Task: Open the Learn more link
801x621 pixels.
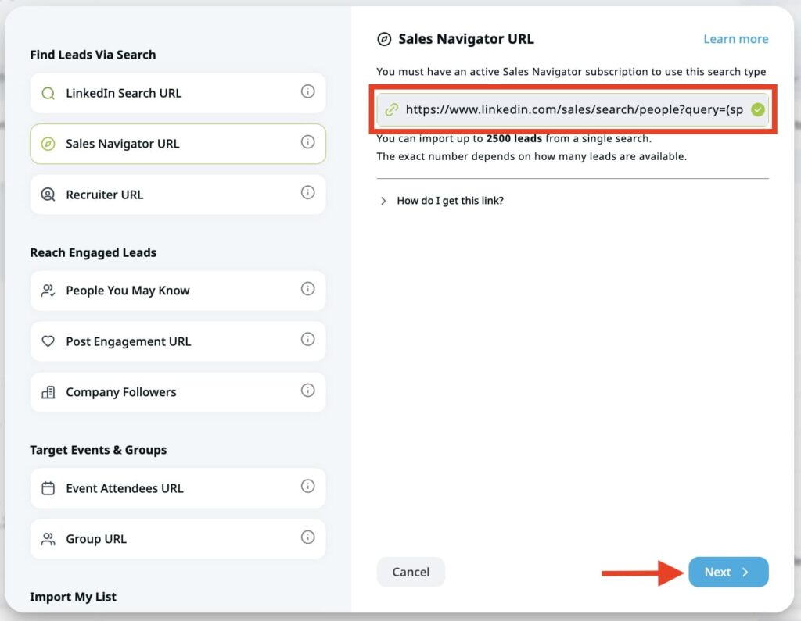Action: 735,39
